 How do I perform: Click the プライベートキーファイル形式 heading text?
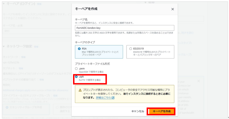(x=92, y=64)
